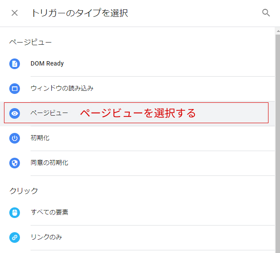Choose the リンクのみ click trigger

[46, 237]
